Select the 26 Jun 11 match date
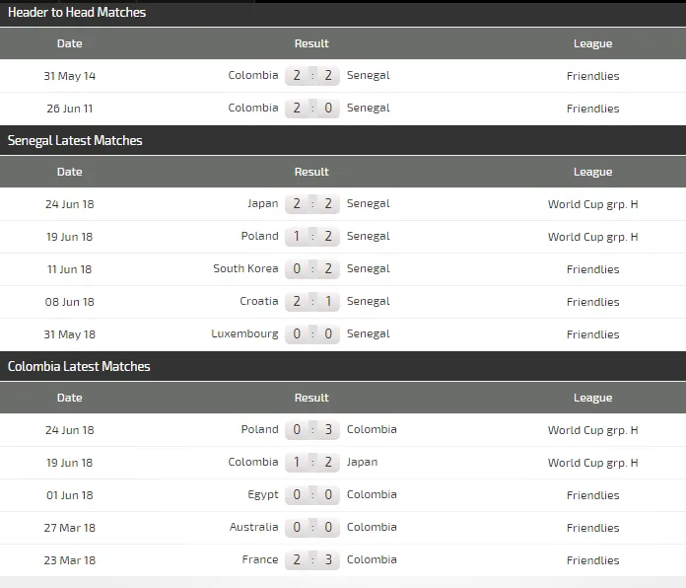686x588 pixels. pos(70,109)
